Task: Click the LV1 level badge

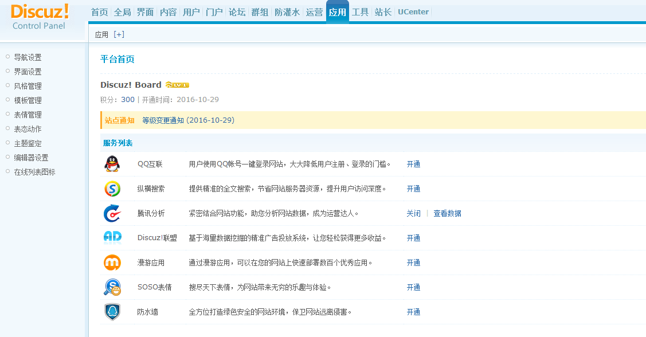Action: point(177,85)
